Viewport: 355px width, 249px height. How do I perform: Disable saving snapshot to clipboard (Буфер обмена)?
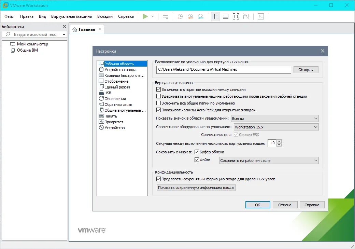[x=197, y=152]
